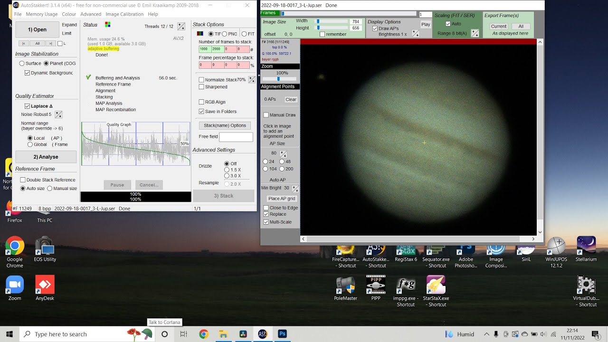
Task: Click the RGB stripes icon in Stack Options
Action: [x=200, y=34]
